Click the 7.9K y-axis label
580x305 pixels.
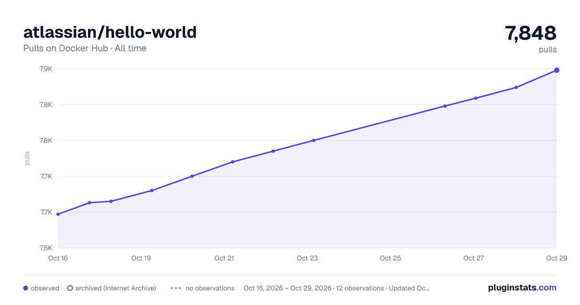click(45, 69)
